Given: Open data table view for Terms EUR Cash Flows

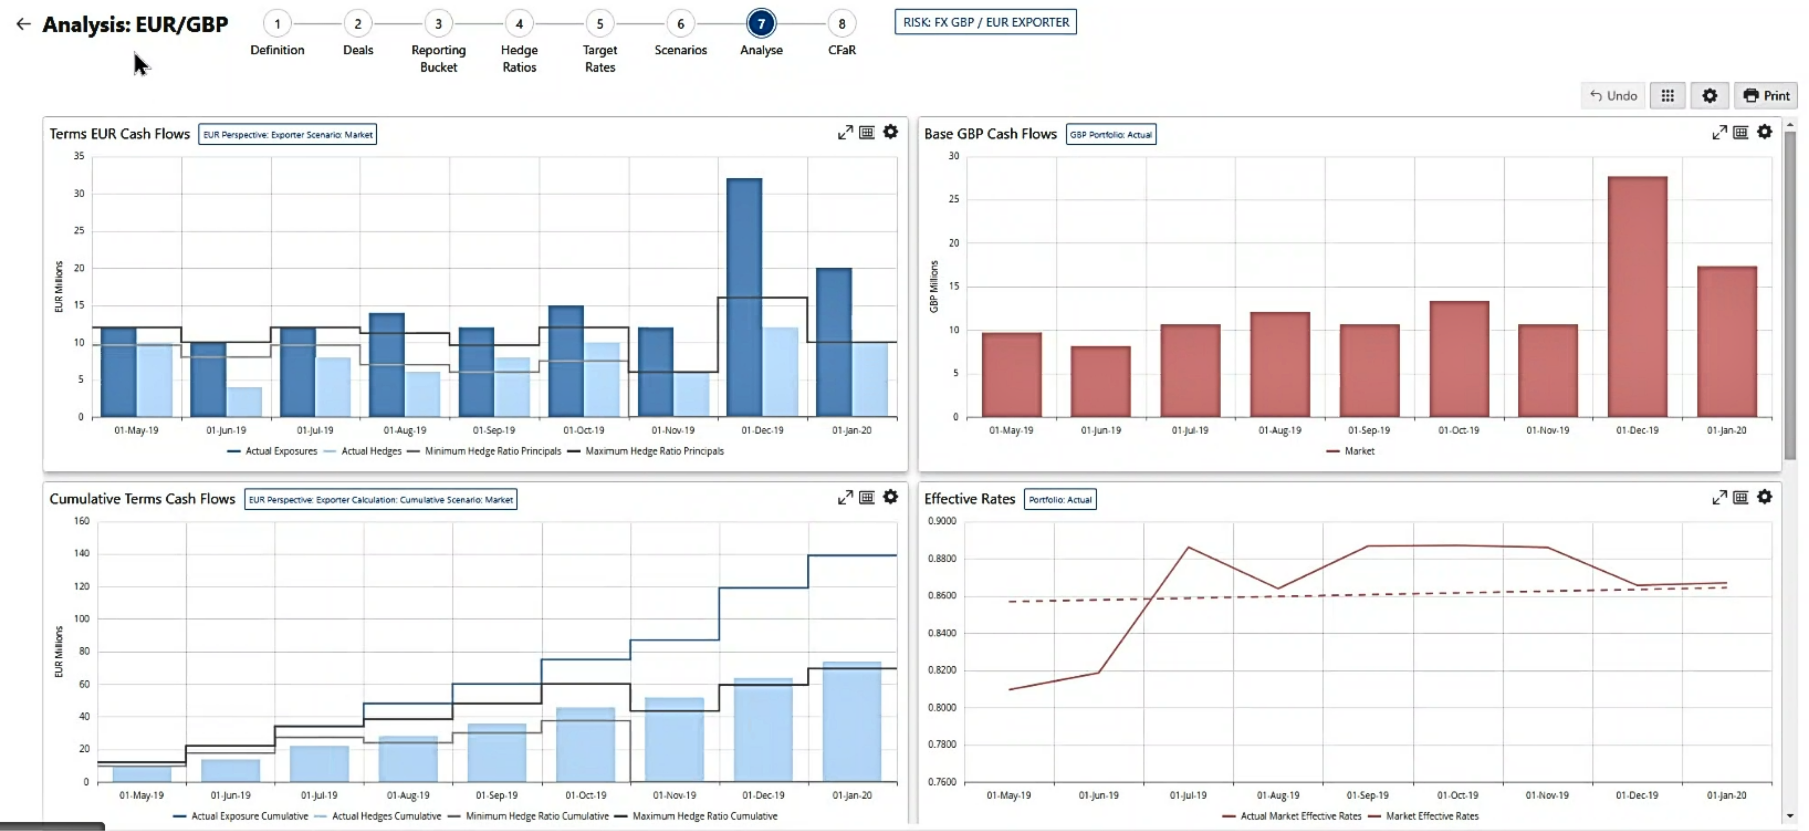Looking at the screenshot, I should click(x=867, y=132).
